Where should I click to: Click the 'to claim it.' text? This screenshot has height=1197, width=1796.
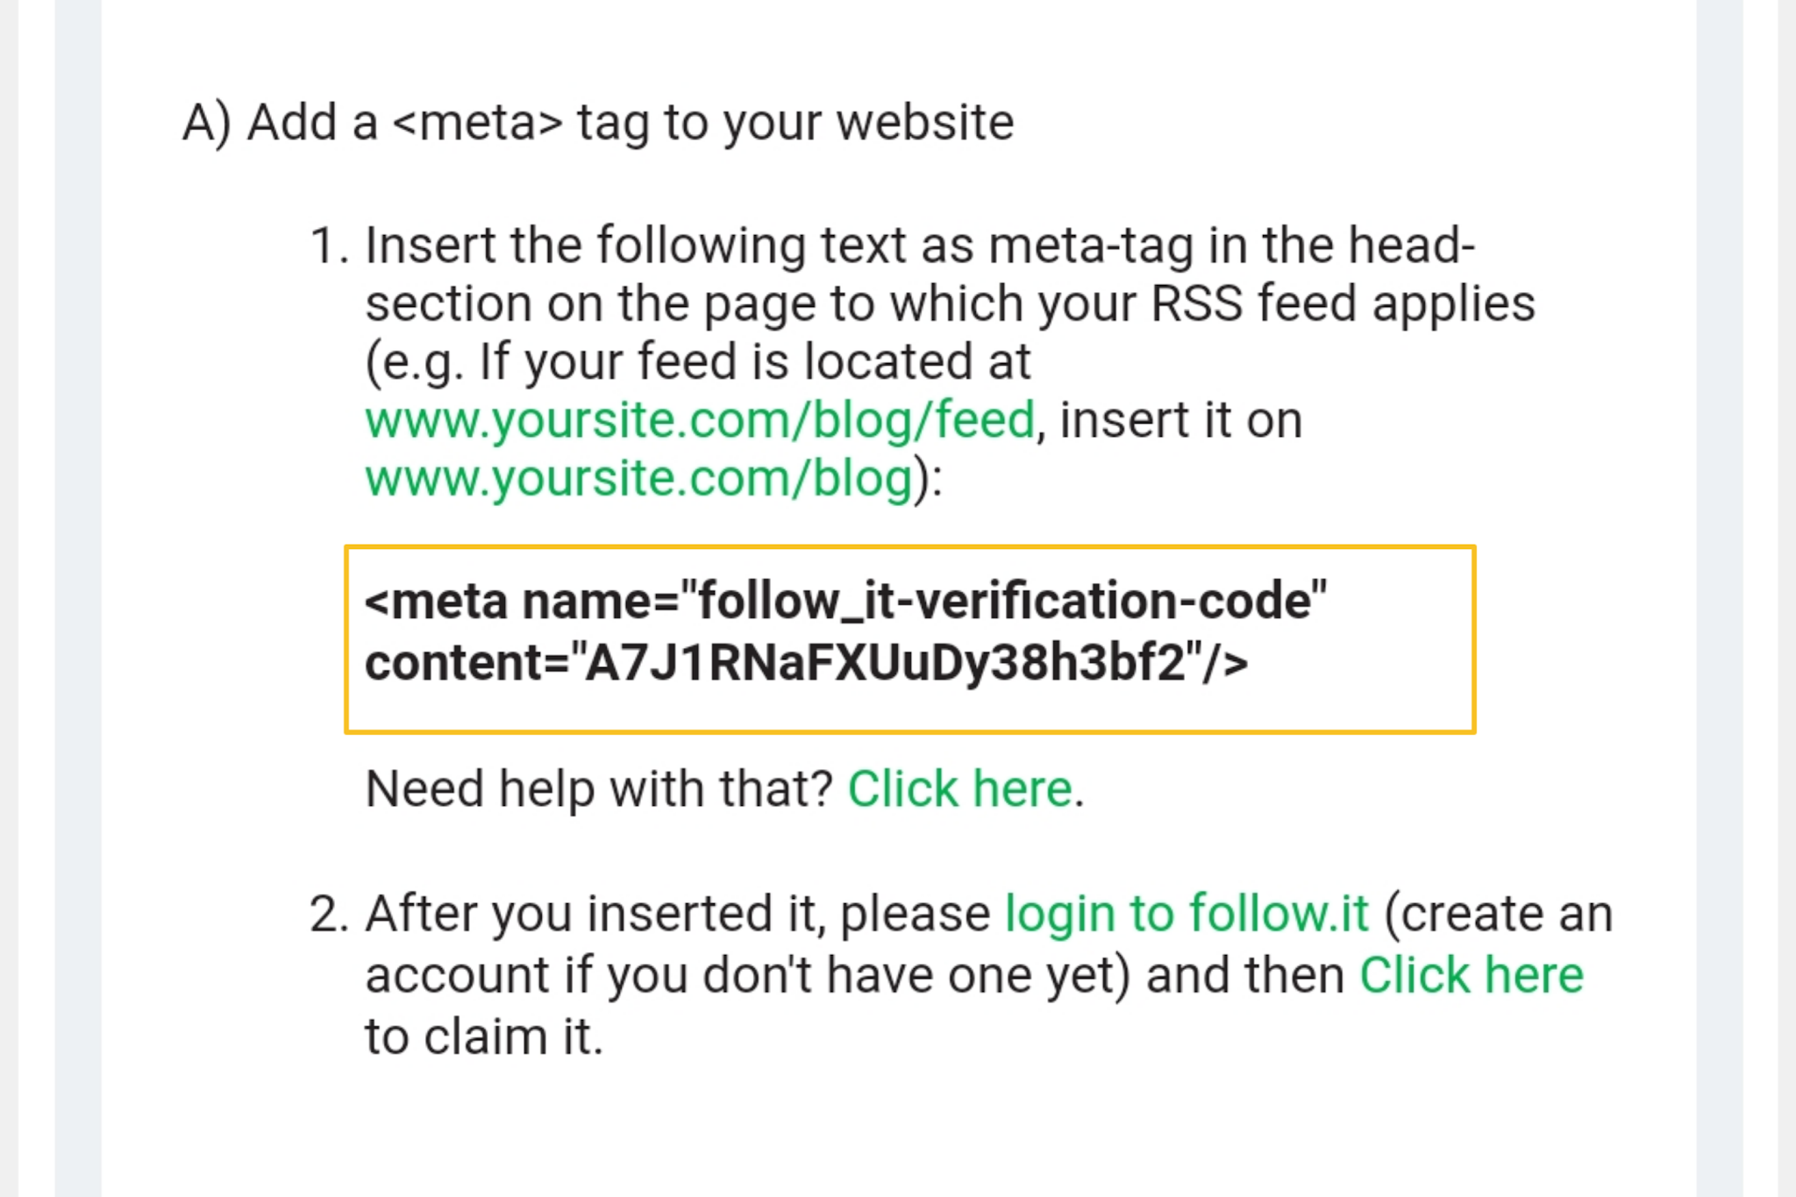pyautogui.click(x=484, y=1037)
